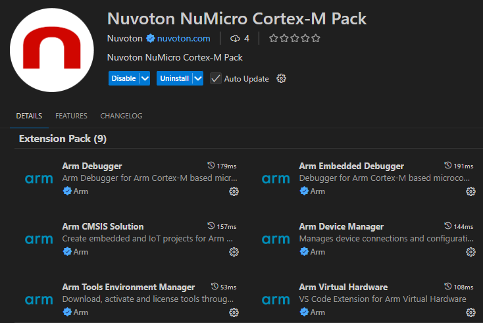Screen dimensions: 483x323
Task: Click the Nuvoton logo icon
Action: tap(52, 50)
